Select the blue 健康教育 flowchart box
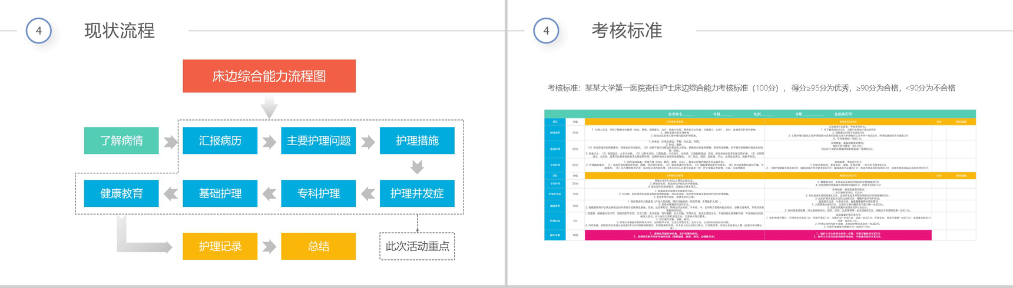Screen dimensions: 1013x288 point(121,193)
